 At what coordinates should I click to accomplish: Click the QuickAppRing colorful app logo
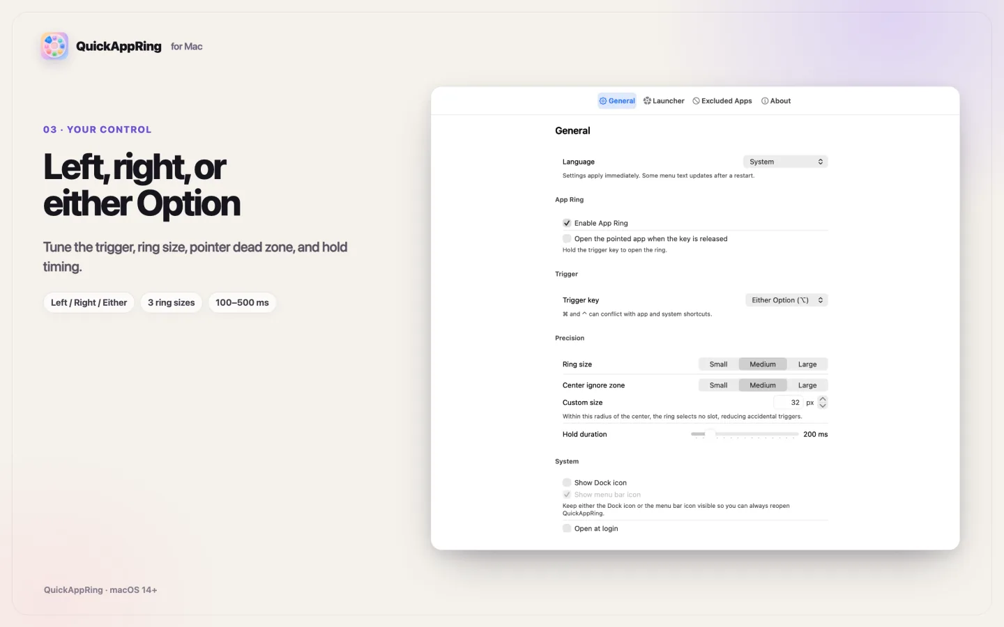(54, 46)
